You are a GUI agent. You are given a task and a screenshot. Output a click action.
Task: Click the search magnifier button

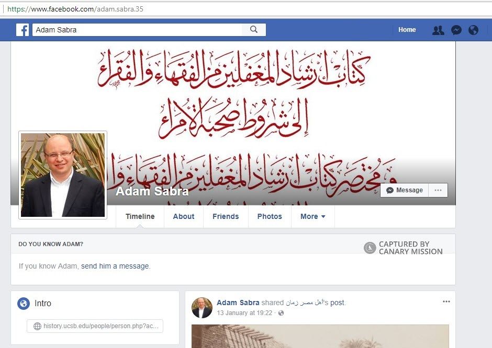pyautogui.click(x=254, y=29)
